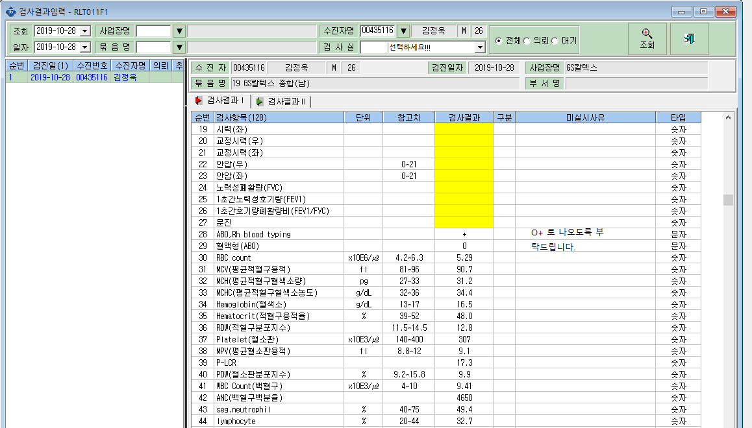Click the black arrow button next to 사업장명 field
This screenshot has width=752, height=428.
click(x=179, y=31)
